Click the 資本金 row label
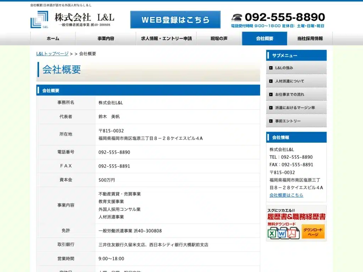363x272 pixels. pos(66,180)
